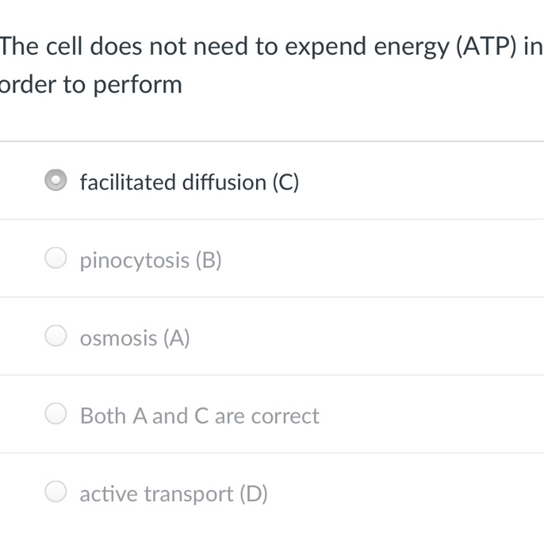Screen dimensions: 544x555
Task: Click blank area right of active transport (D)
Action: (x=404, y=494)
